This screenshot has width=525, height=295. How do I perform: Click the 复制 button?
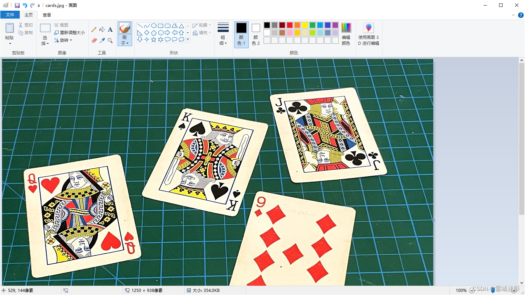pyautogui.click(x=26, y=33)
